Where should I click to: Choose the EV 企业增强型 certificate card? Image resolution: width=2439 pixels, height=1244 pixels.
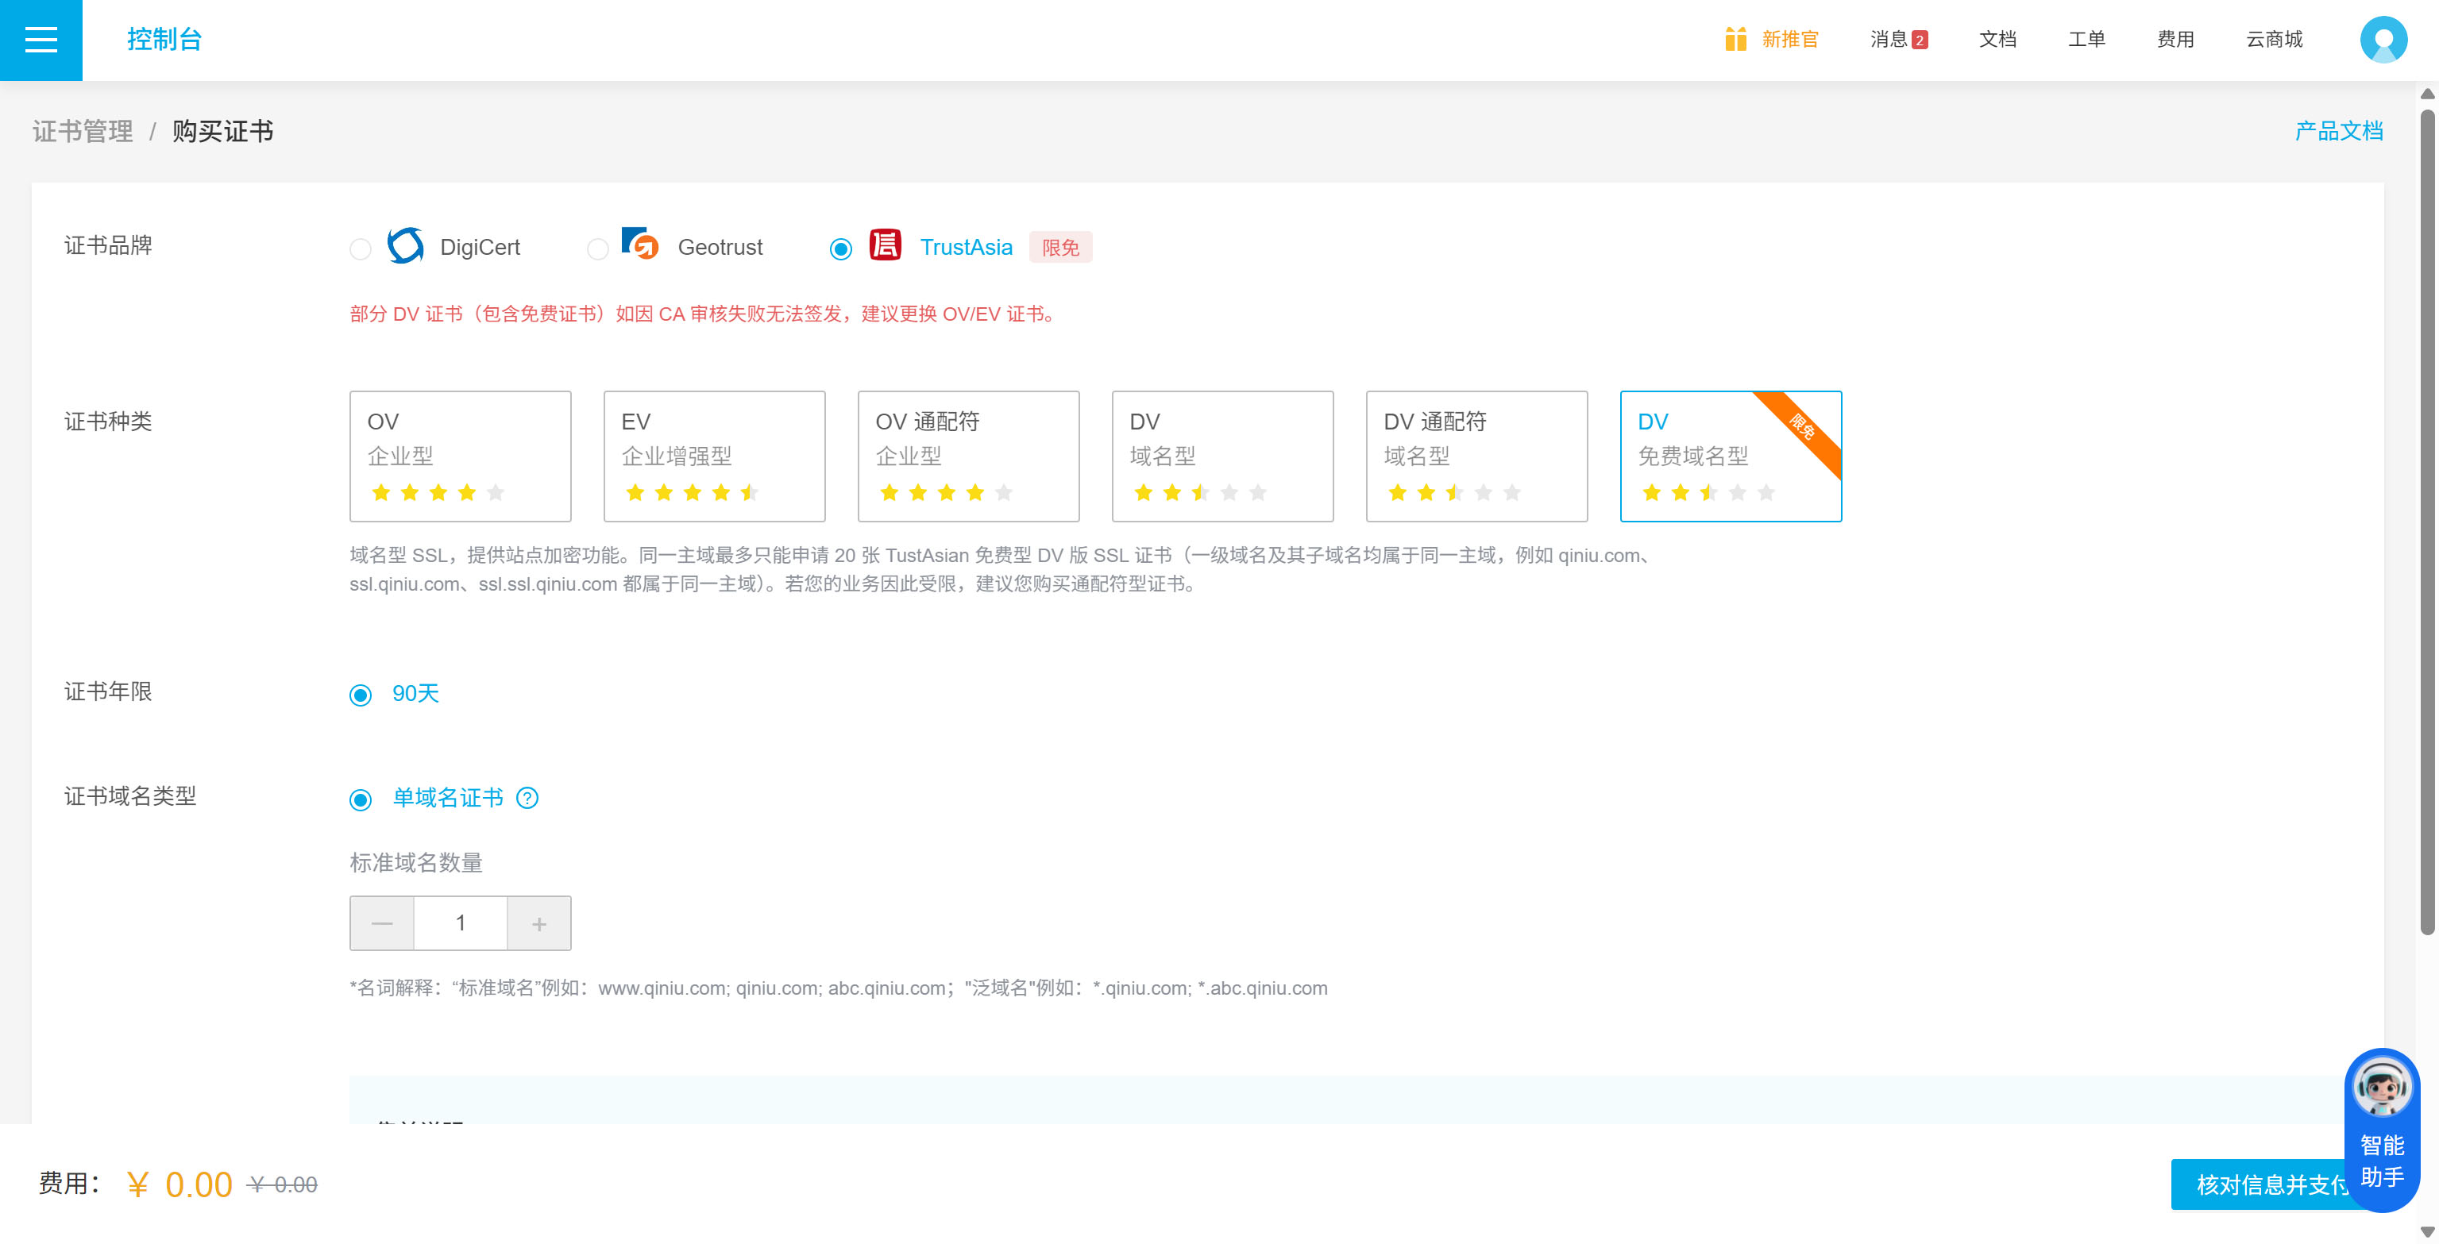pyautogui.click(x=714, y=456)
